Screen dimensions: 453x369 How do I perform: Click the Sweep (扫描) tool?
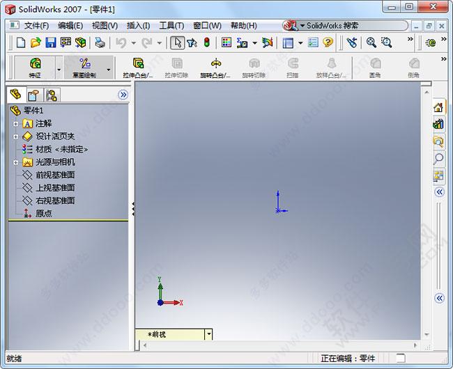point(293,68)
